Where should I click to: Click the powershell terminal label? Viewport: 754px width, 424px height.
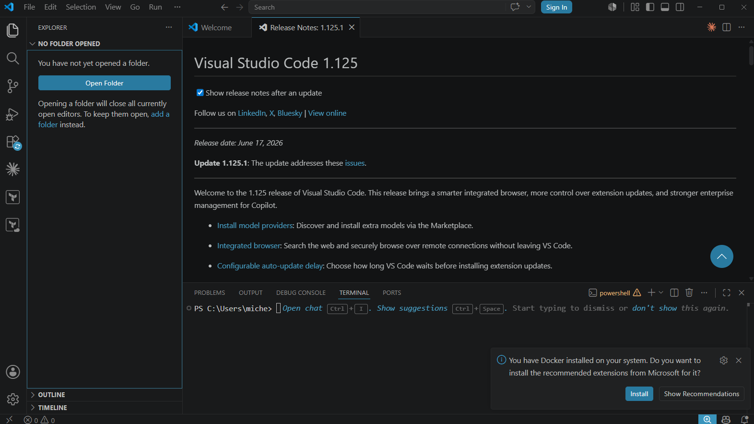[614, 293]
